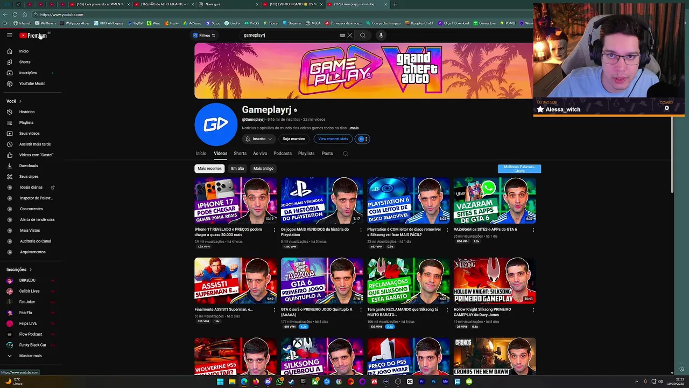Open Adobe Premiere from the taskbar
Viewport: 689px width, 388px height.
click(x=421, y=382)
